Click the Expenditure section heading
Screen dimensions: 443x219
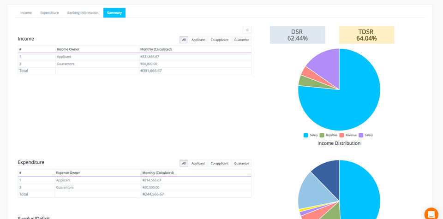coord(31,163)
